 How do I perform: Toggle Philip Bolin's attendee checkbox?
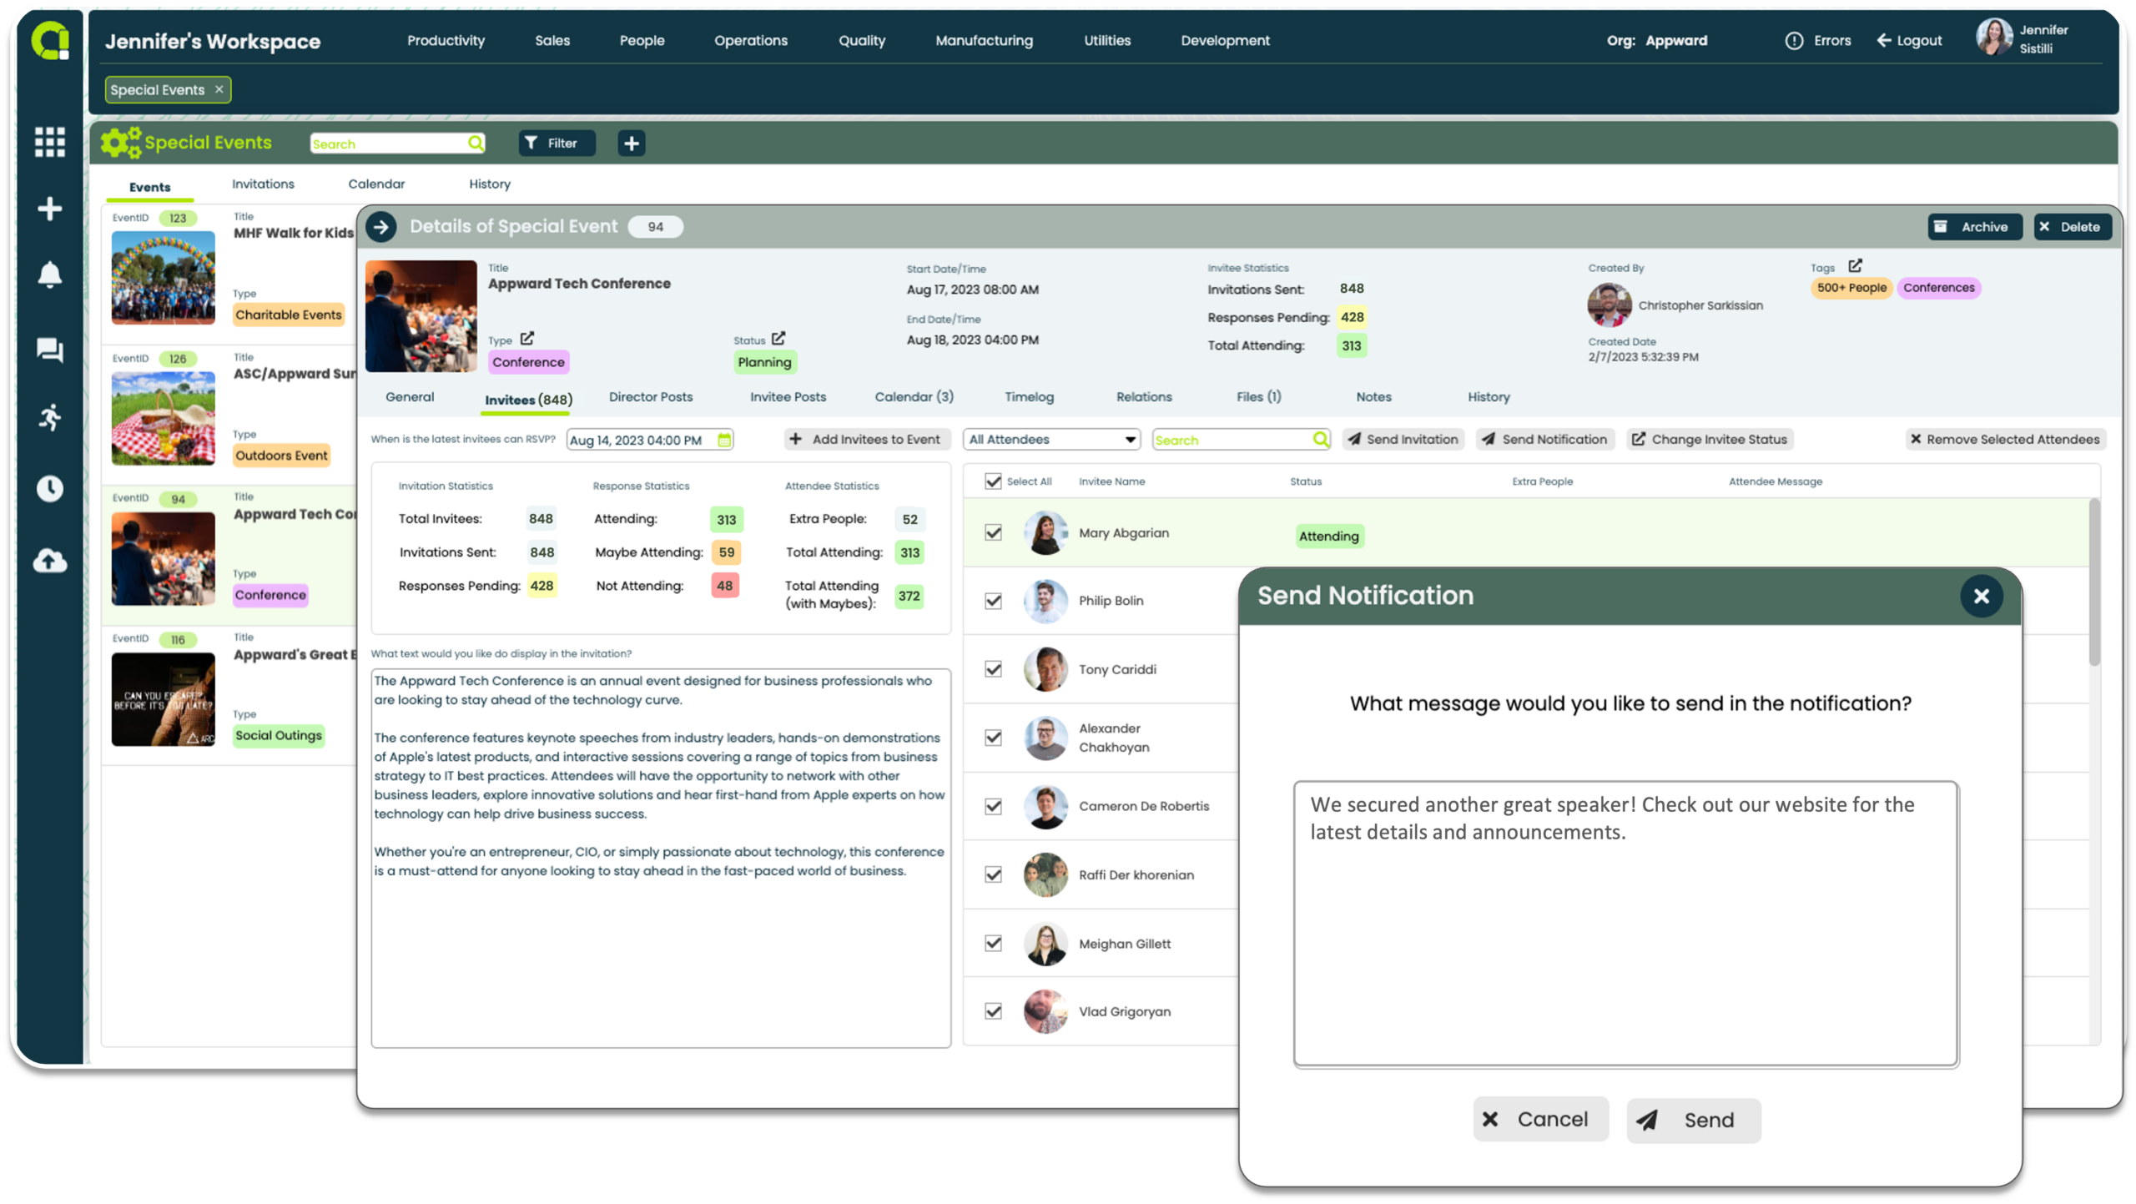click(995, 600)
